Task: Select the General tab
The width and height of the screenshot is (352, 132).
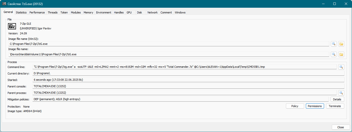Action: click(8, 12)
